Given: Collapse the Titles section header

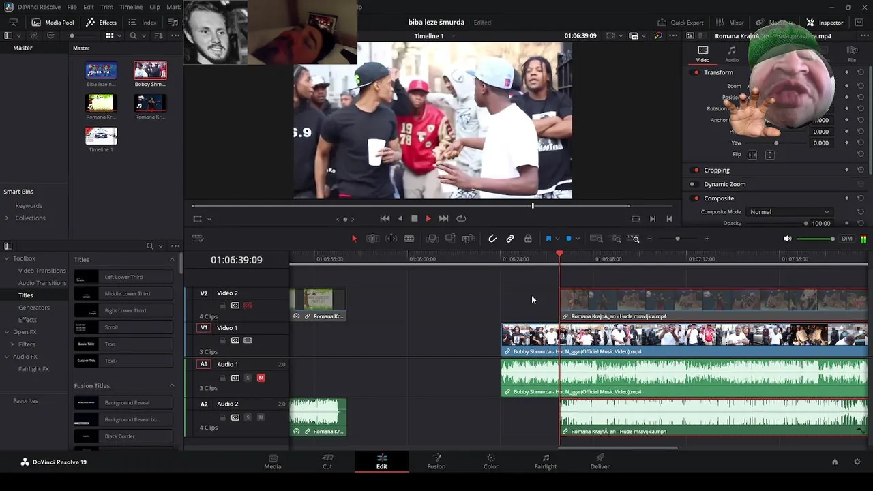Looking at the screenshot, I should (x=172, y=260).
